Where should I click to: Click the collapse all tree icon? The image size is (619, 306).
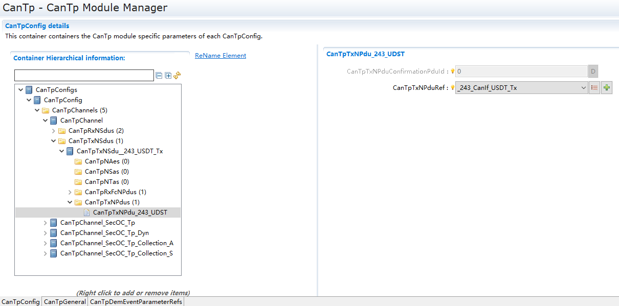(x=159, y=76)
